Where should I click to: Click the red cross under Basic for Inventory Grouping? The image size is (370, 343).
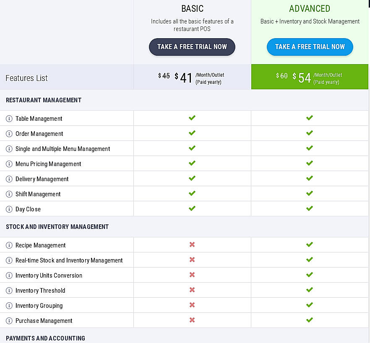[x=192, y=305]
